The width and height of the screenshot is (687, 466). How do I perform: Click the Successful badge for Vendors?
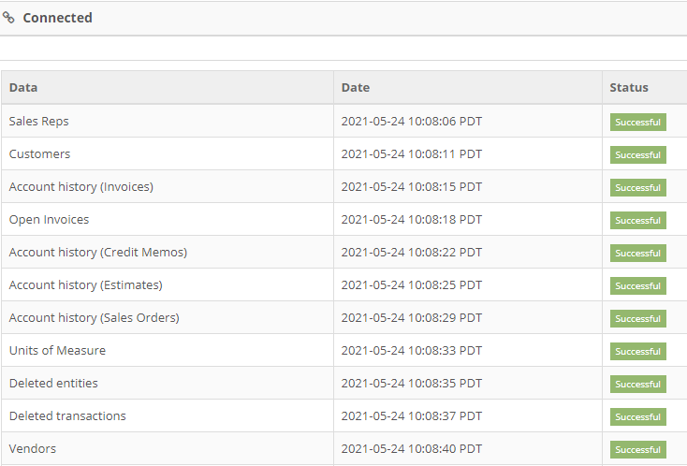638,450
